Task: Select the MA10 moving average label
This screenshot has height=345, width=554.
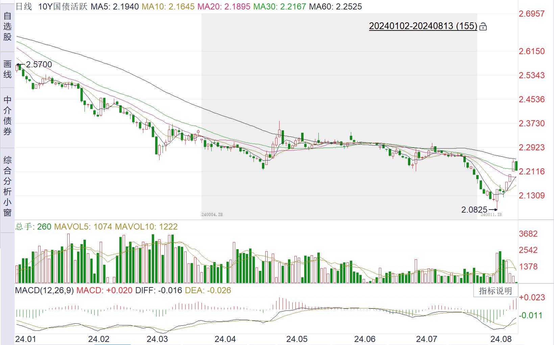Action: pyautogui.click(x=168, y=6)
